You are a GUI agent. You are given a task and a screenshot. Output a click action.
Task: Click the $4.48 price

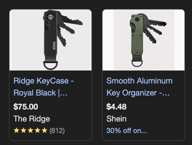click(116, 107)
